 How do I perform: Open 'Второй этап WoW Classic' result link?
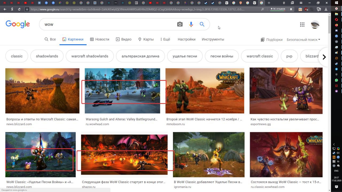[x=204, y=119]
